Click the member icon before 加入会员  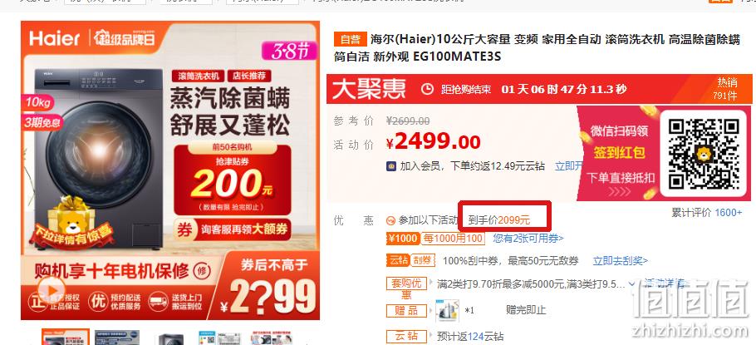[391, 166]
